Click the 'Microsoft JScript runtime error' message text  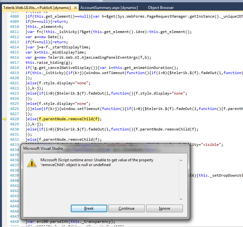(x=97, y=162)
